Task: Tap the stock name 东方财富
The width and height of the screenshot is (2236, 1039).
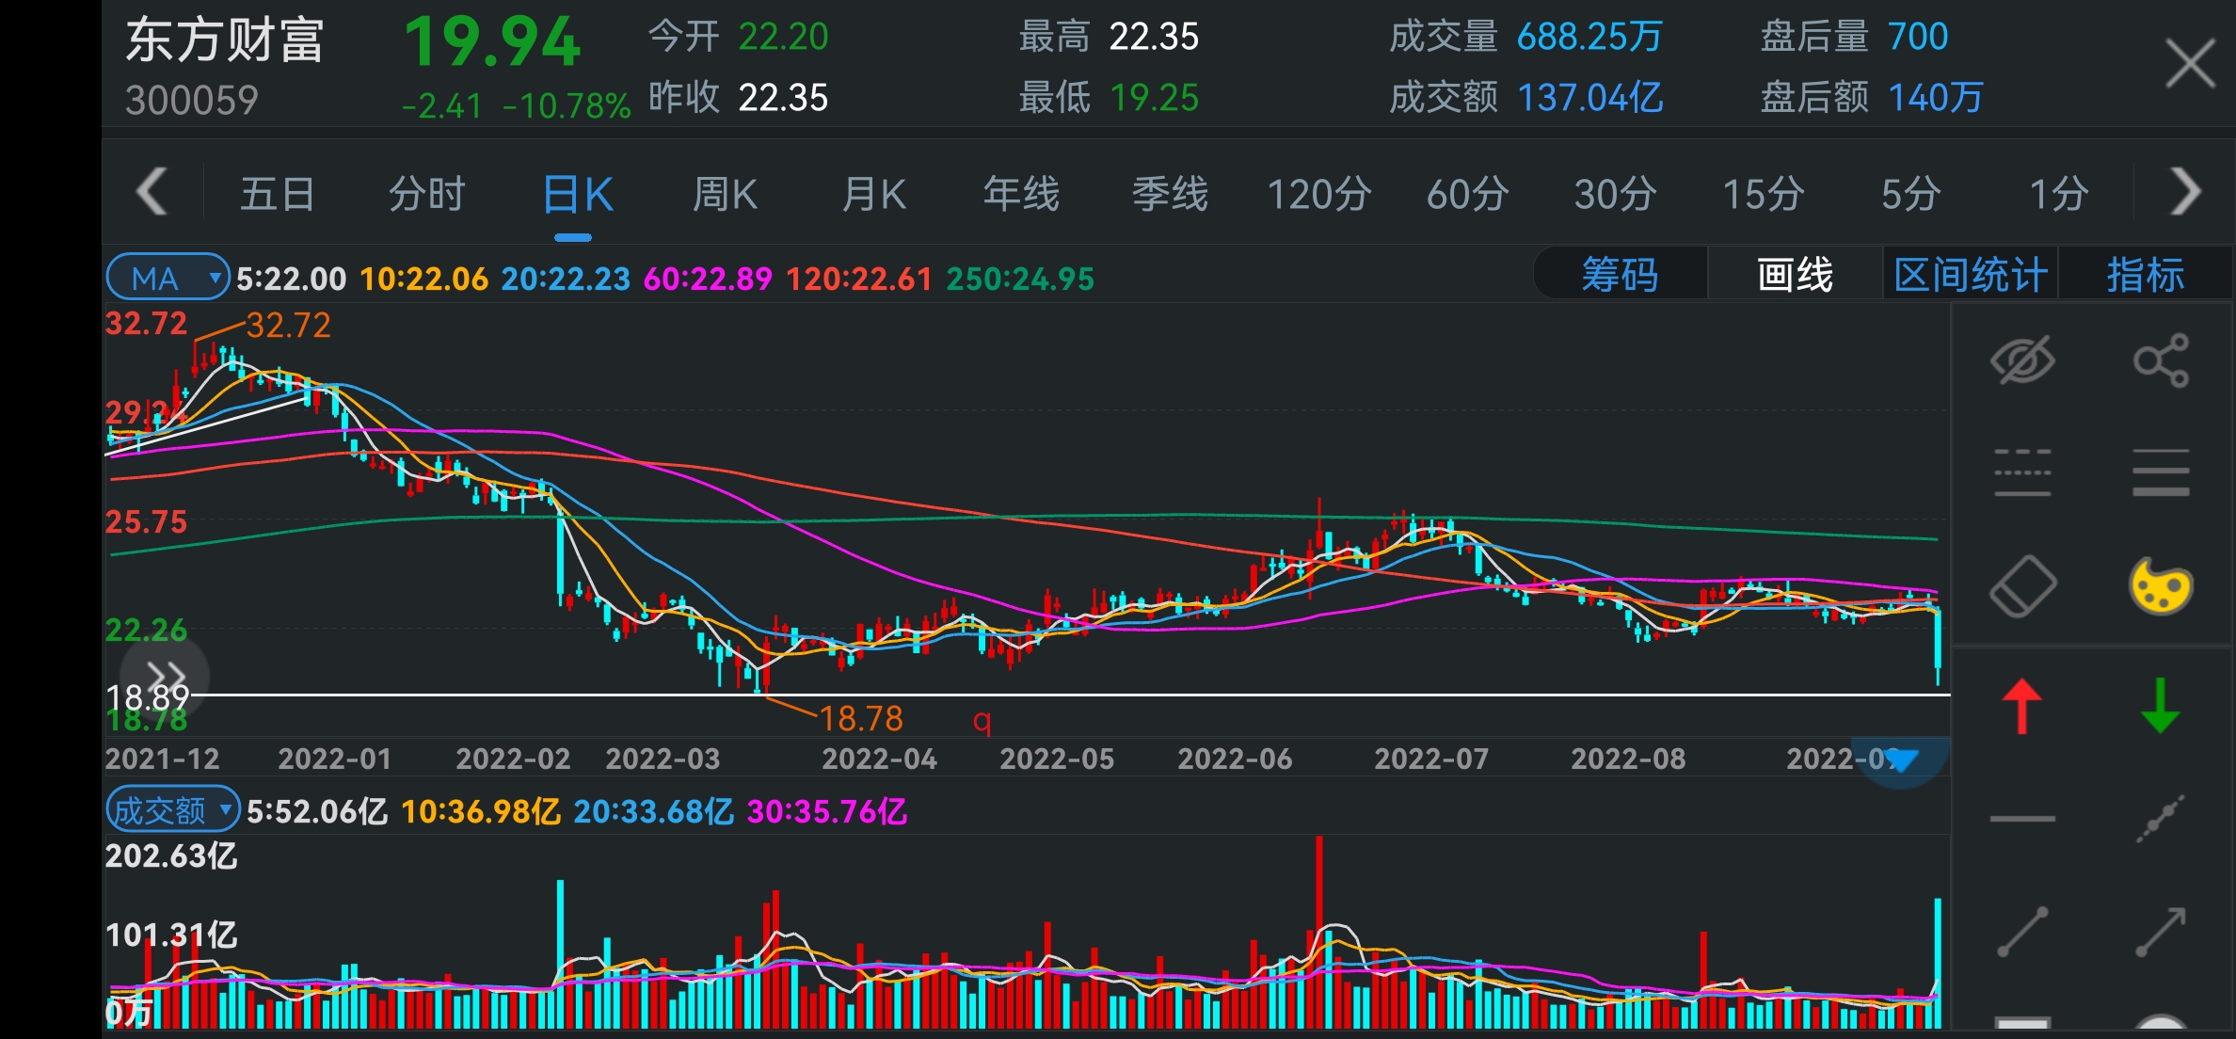Action: tap(224, 40)
